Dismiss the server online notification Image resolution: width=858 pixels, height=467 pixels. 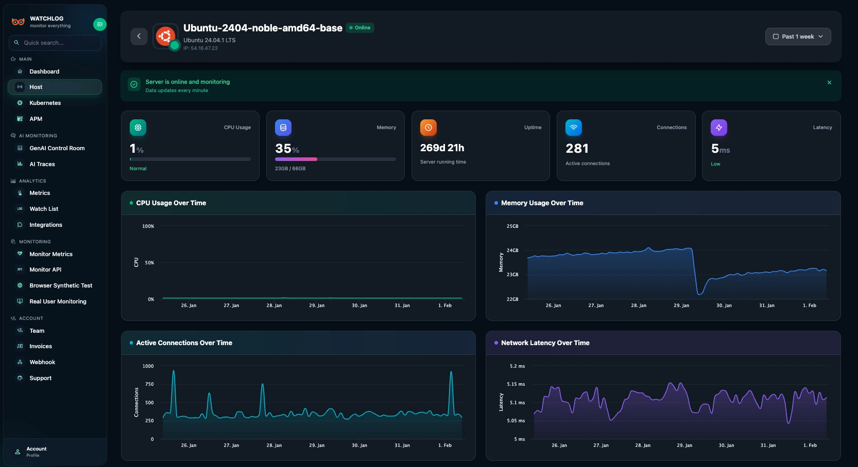pyautogui.click(x=829, y=82)
